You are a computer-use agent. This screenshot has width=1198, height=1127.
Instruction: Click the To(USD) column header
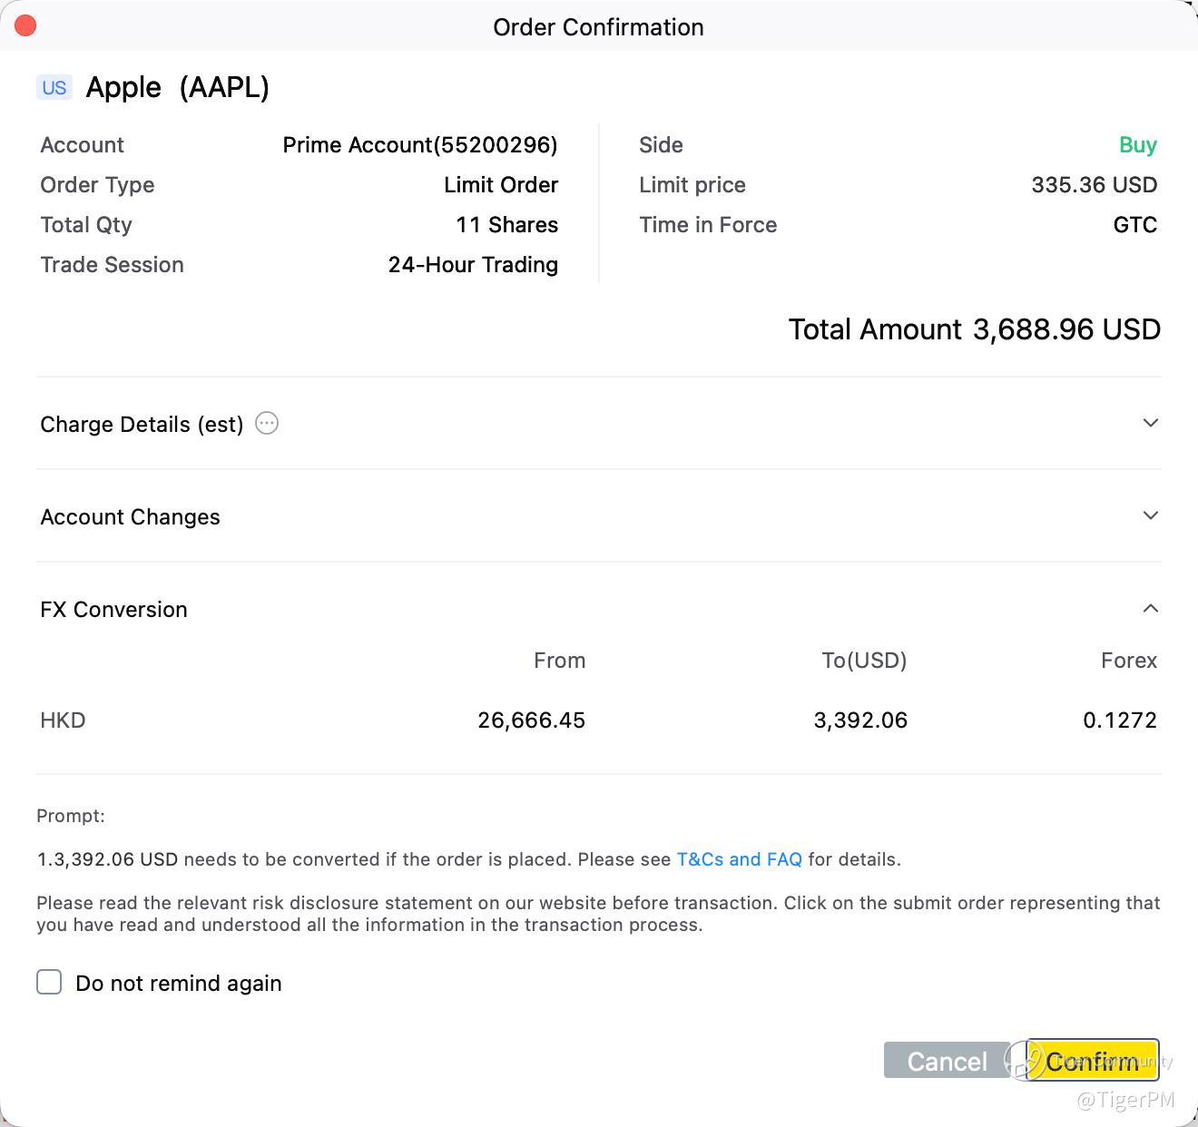pyautogui.click(x=864, y=661)
